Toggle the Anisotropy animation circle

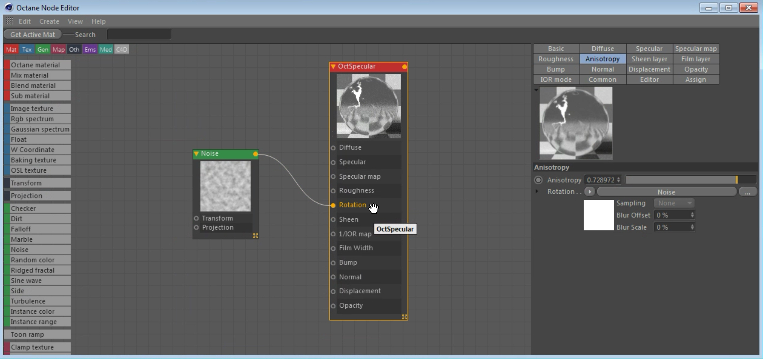pyautogui.click(x=538, y=180)
